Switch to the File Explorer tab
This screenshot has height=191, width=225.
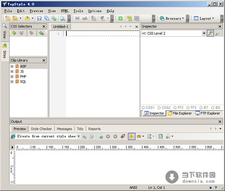pyautogui.click(x=180, y=113)
